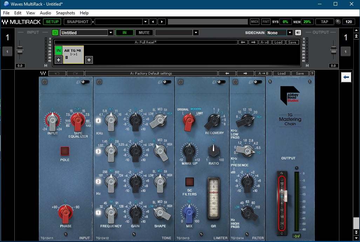
Task: Toggle the SC FILTERS button
Action: [x=190, y=182]
